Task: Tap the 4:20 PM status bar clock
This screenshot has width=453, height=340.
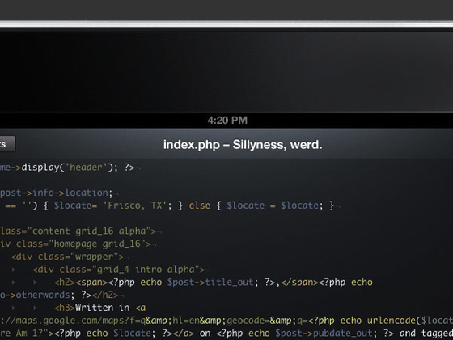Action: click(227, 121)
